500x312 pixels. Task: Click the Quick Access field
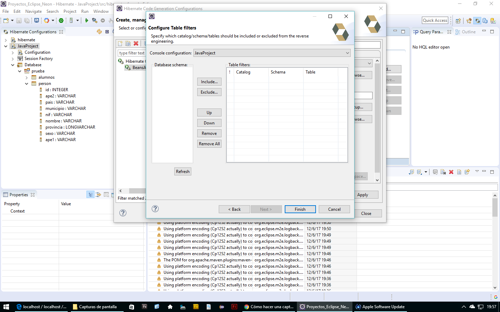coord(435,20)
